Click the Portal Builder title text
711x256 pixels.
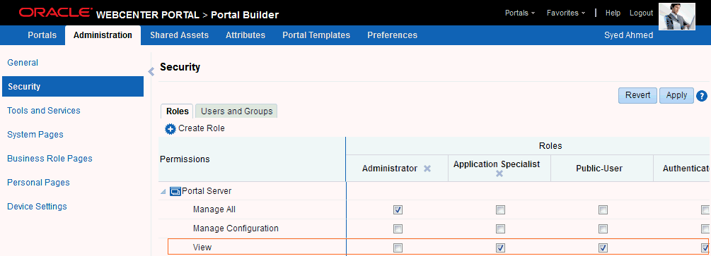coord(245,16)
